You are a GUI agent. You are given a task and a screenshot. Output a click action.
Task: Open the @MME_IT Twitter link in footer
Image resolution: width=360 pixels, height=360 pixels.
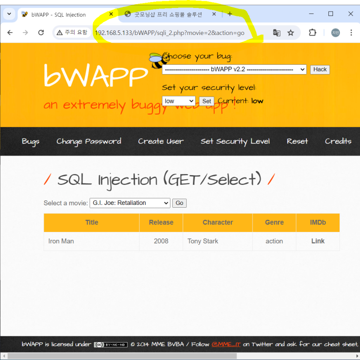coord(226,344)
